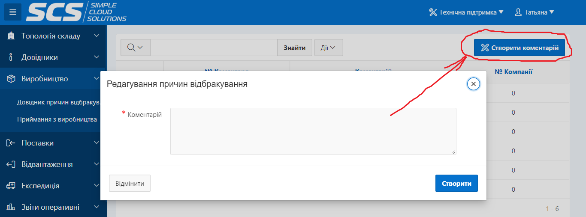Image resolution: width=586 pixels, height=217 pixels.
Task: Open the search column selector magnifier
Action: point(135,48)
